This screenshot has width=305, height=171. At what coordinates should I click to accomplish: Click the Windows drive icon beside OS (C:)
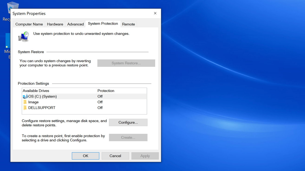[x=25, y=96]
